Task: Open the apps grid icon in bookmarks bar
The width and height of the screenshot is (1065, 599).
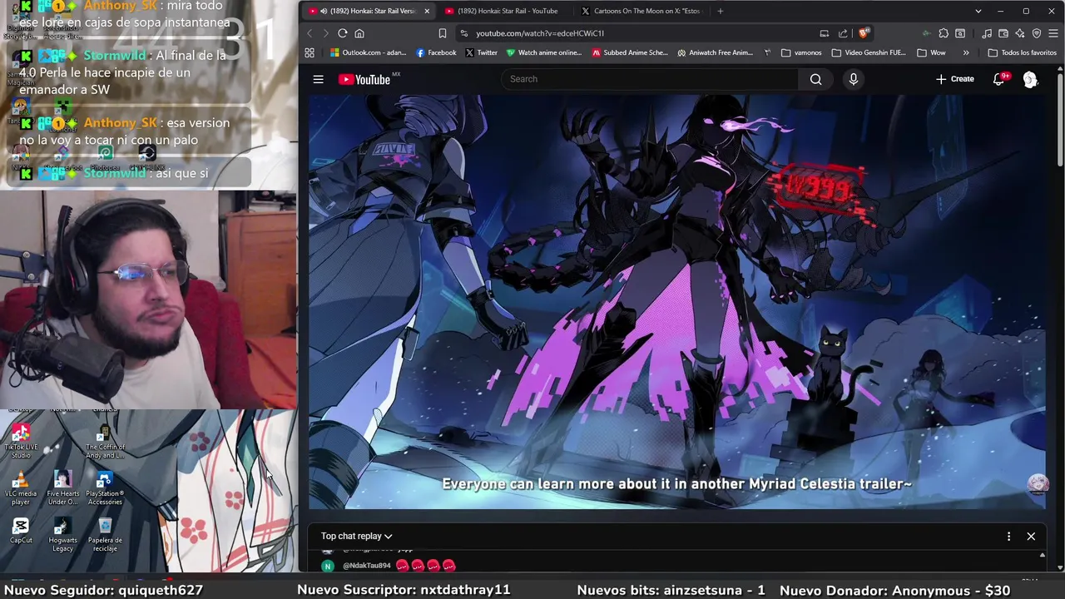Action: pos(310,52)
